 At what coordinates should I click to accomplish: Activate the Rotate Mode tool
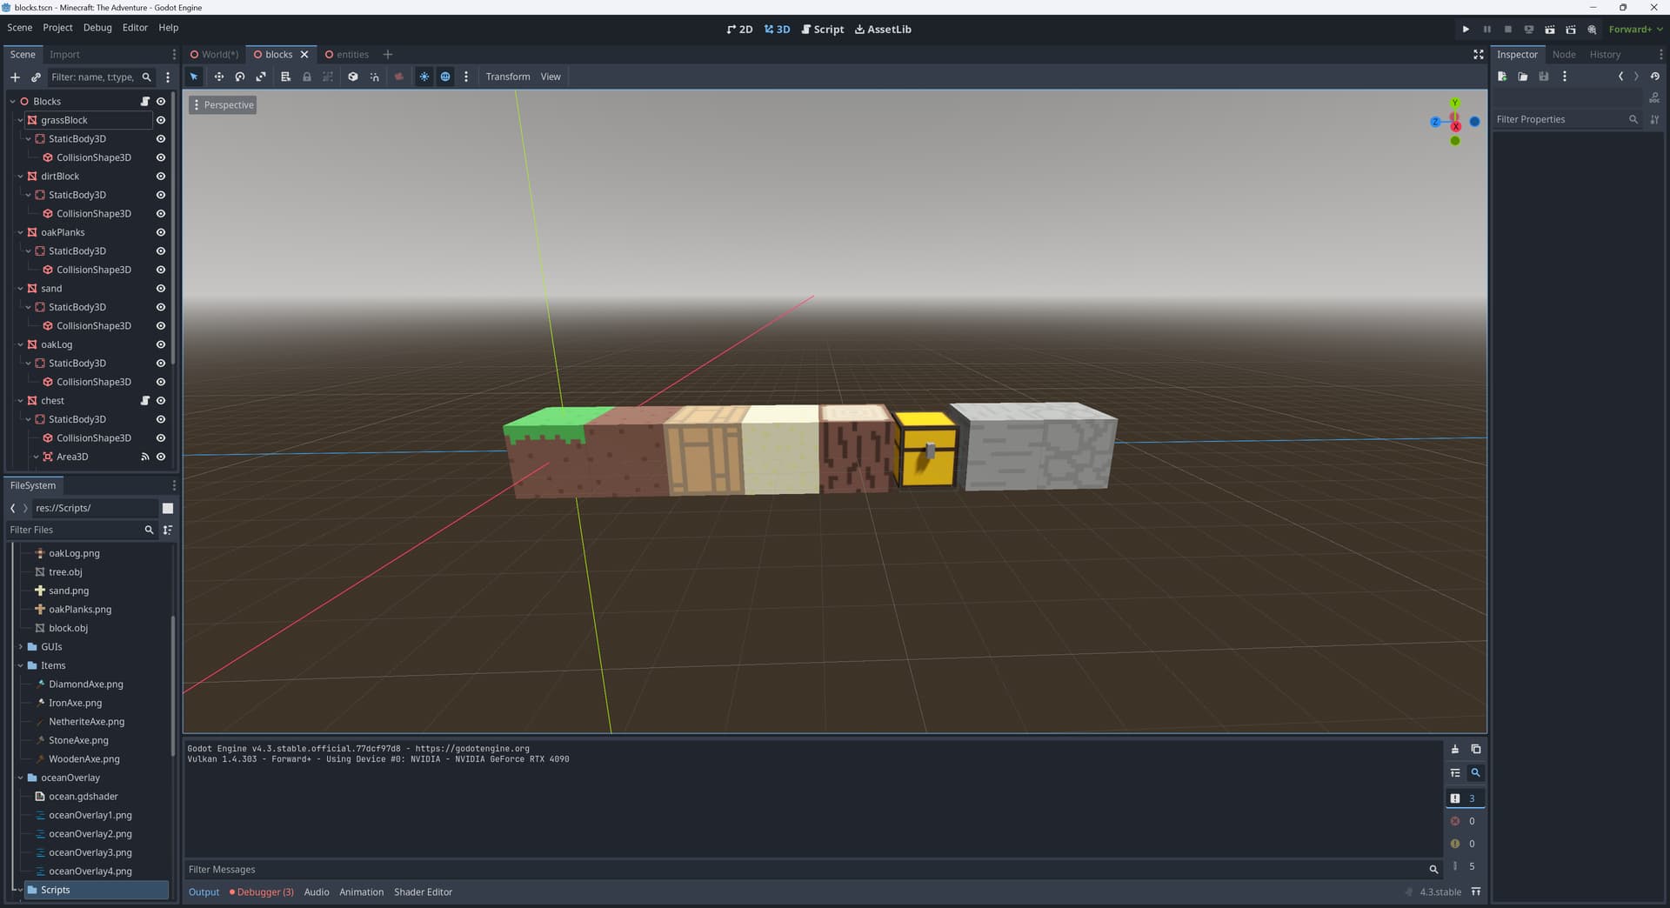click(x=240, y=77)
